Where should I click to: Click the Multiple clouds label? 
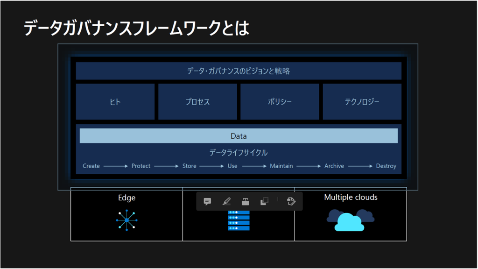[351, 197]
